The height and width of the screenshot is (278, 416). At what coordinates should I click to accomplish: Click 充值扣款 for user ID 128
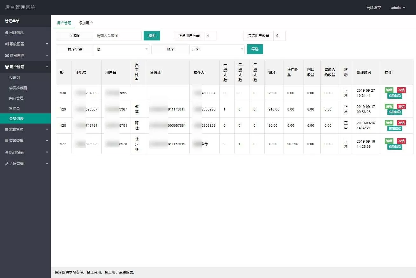click(x=395, y=128)
